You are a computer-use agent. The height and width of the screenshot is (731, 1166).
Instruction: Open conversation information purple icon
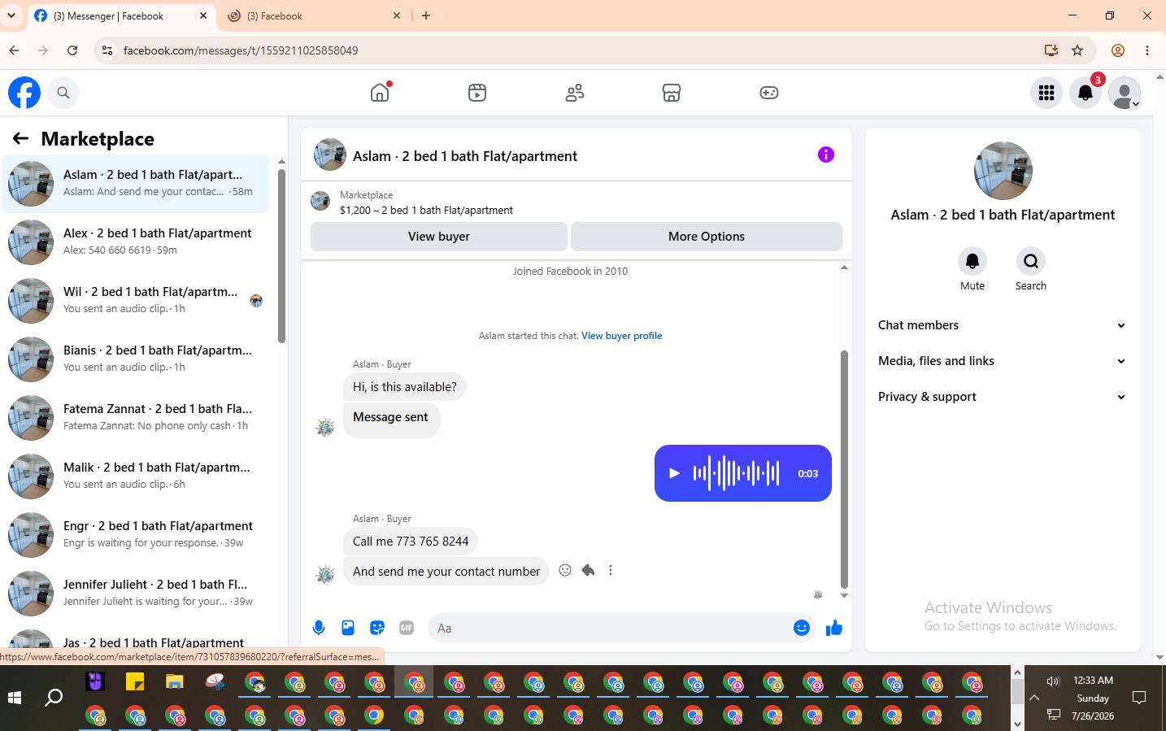tap(826, 154)
